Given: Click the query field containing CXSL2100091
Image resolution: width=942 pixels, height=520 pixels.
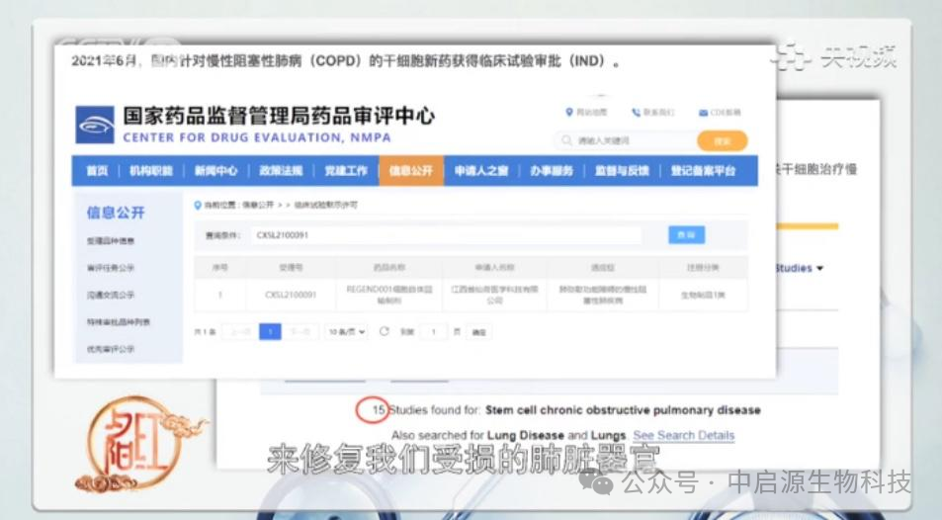Looking at the screenshot, I should point(445,235).
